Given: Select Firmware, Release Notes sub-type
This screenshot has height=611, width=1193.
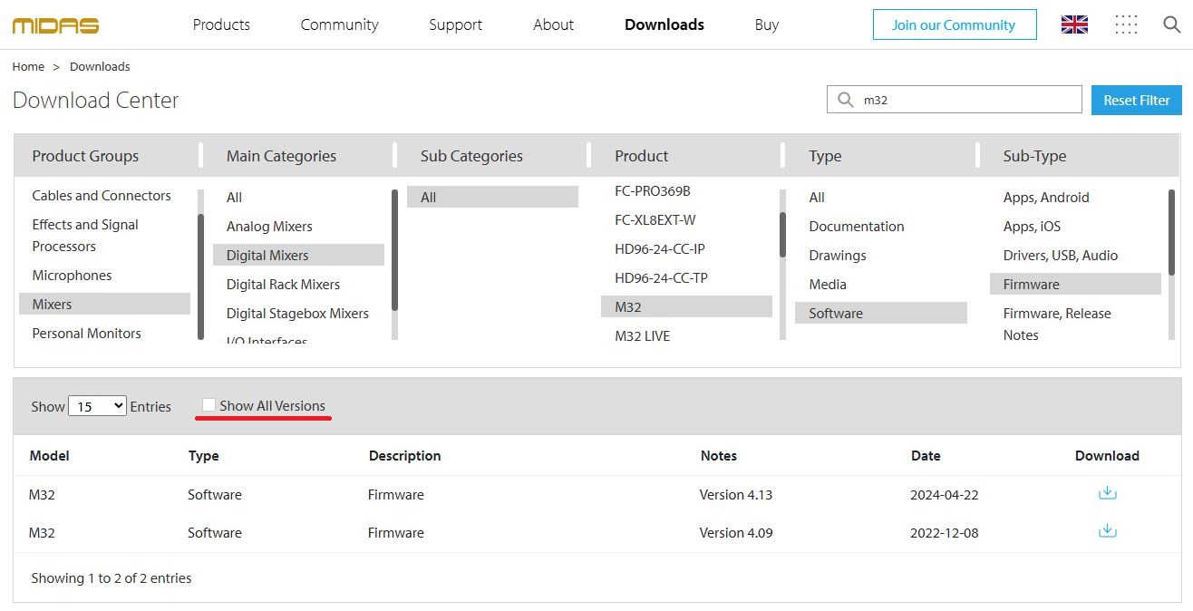Looking at the screenshot, I should click(x=1056, y=324).
